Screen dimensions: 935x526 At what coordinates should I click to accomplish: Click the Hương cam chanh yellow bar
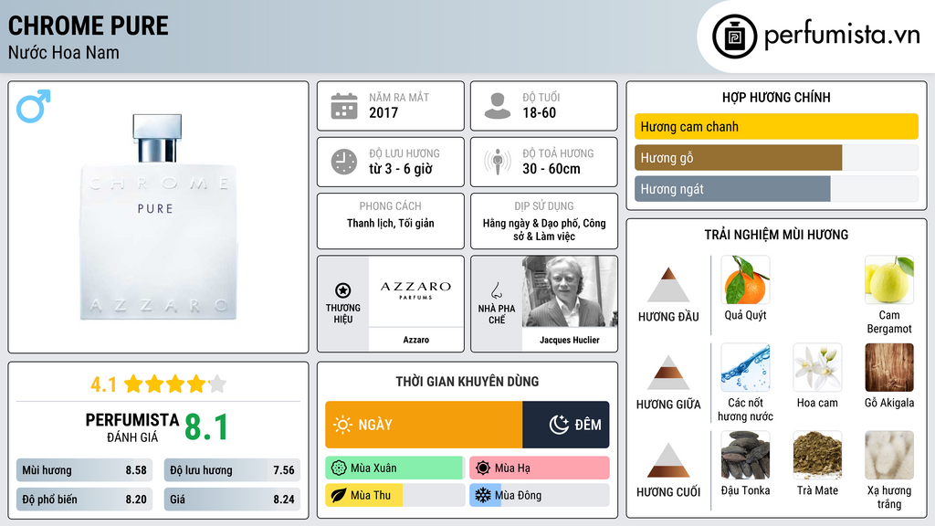[776, 126]
